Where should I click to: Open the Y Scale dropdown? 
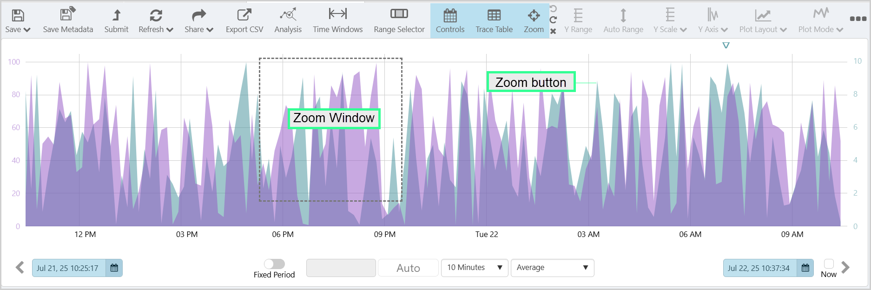(x=670, y=21)
